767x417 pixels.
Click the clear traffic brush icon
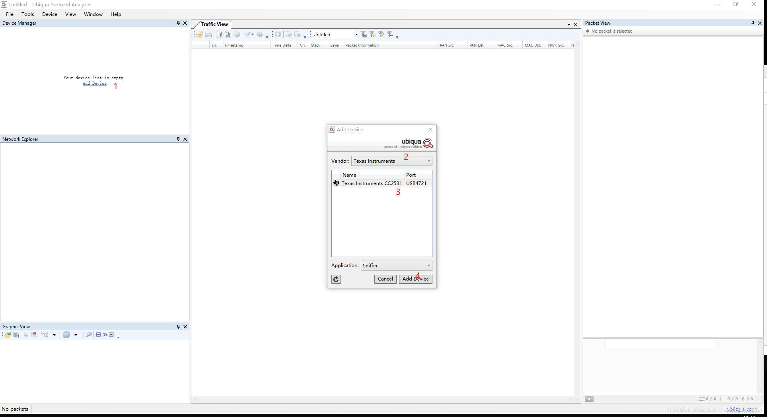point(248,35)
